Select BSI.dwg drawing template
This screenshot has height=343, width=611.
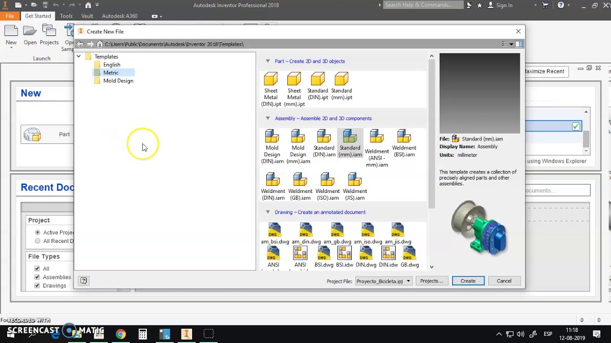pos(324,257)
